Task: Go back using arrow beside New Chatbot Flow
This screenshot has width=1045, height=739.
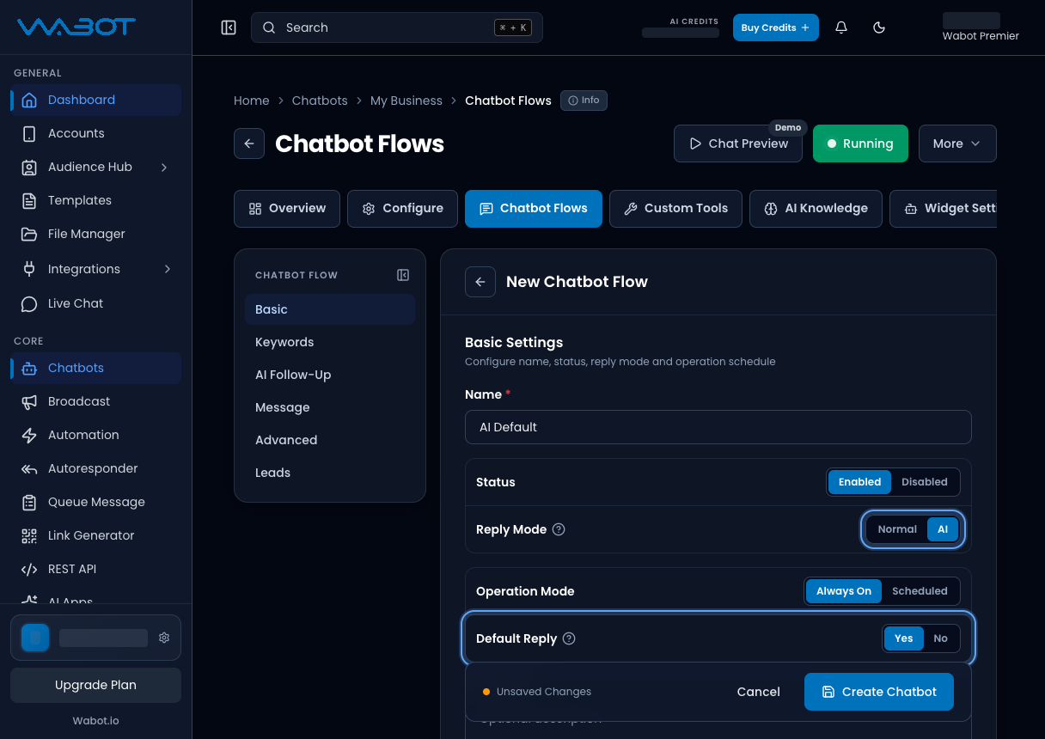Action: [480, 282]
